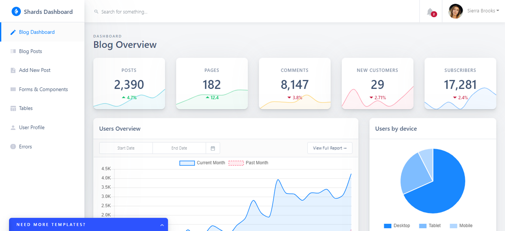
Task: Click Sierra Brooks' avatar picture
Action: tap(455, 11)
